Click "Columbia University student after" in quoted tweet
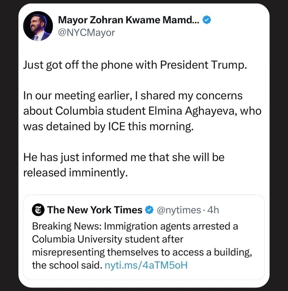288x291 pixels. 107,239
